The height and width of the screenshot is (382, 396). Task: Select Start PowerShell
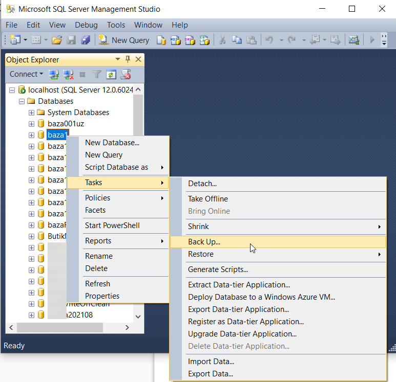[x=118, y=226]
